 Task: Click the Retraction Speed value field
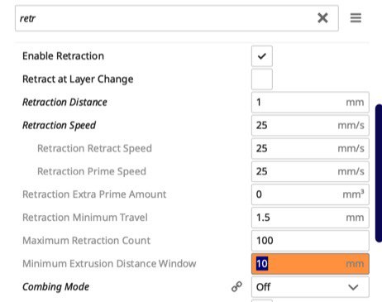pyautogui.click(x=310, y=126)
